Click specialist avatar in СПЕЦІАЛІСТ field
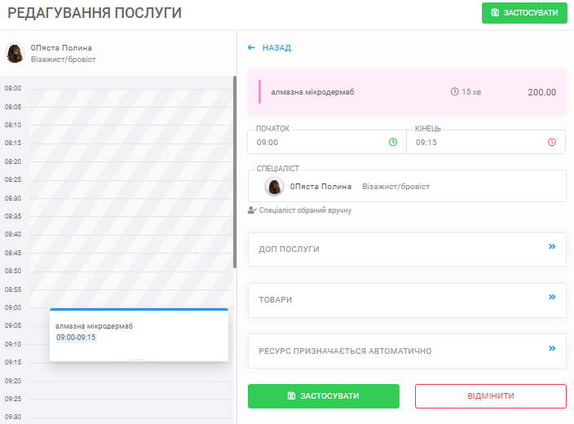Image resolution: width=574 pixels, height=424 pixels. pyautogui.click(x=274, y=187)
